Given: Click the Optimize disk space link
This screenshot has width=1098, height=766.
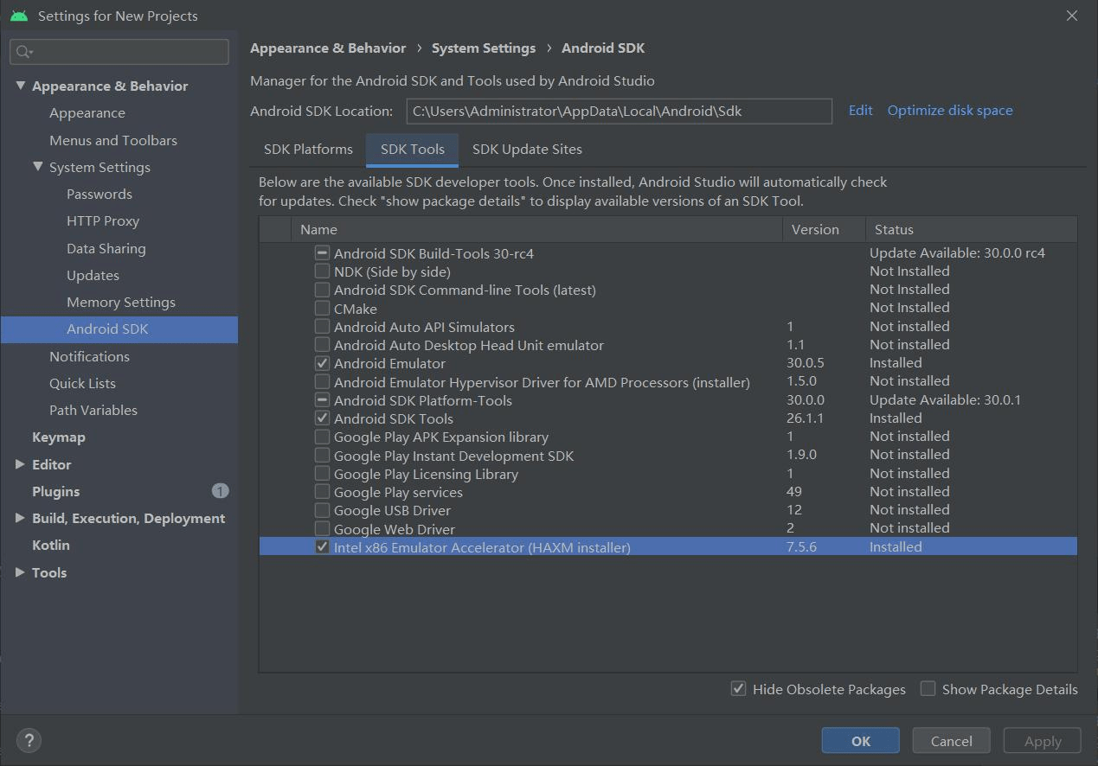Looking at the screenshot, I should 949,110.
